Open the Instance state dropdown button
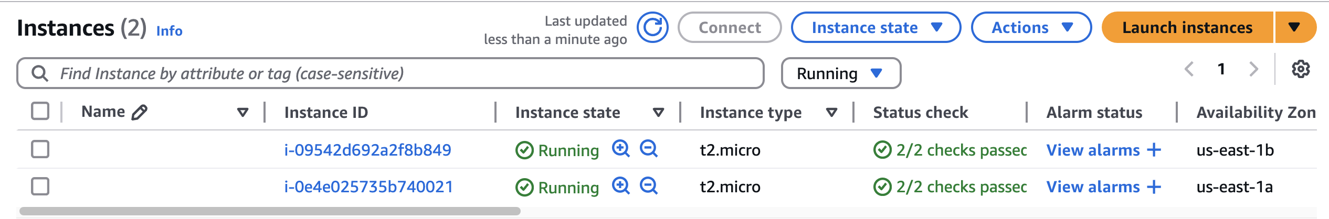Image resolution: width=1329 pixels, height=219 pixels. (x=876, y=27)
